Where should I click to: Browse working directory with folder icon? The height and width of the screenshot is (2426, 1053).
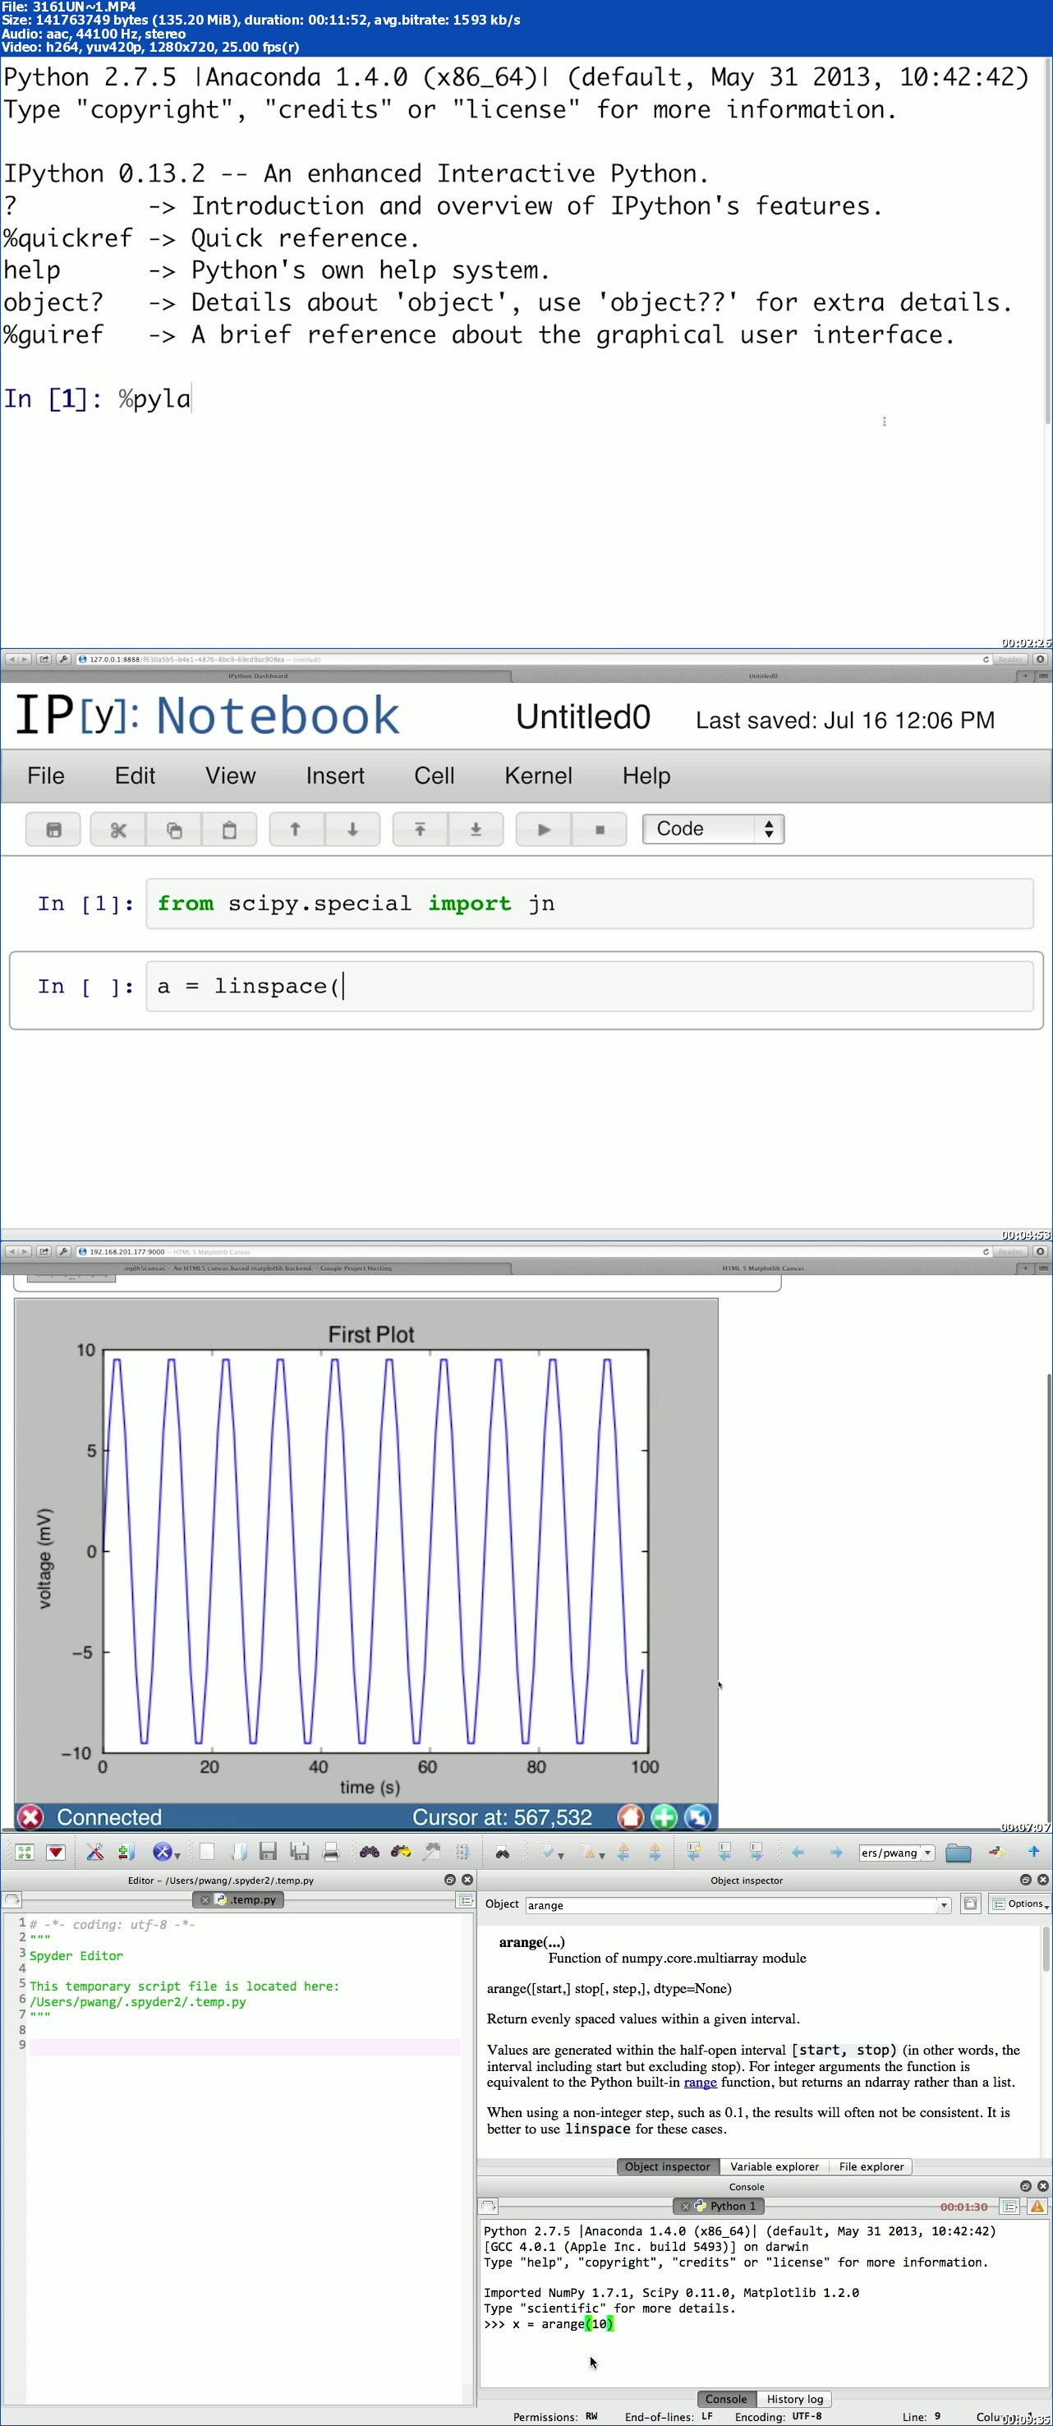coord(958,1853)
